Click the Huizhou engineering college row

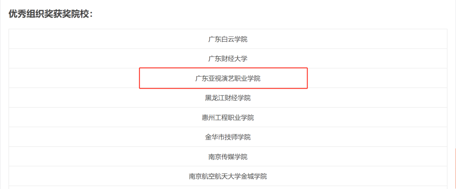point(228,117)
